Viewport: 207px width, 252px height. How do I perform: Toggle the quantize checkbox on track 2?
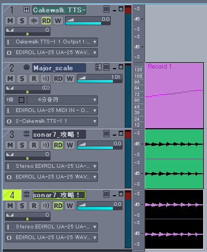(x=22, y=100)
